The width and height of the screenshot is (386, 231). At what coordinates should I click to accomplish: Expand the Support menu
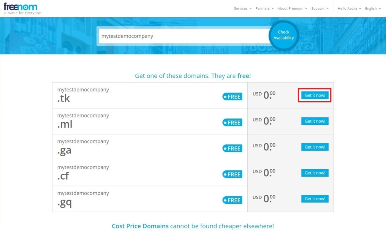320,9
